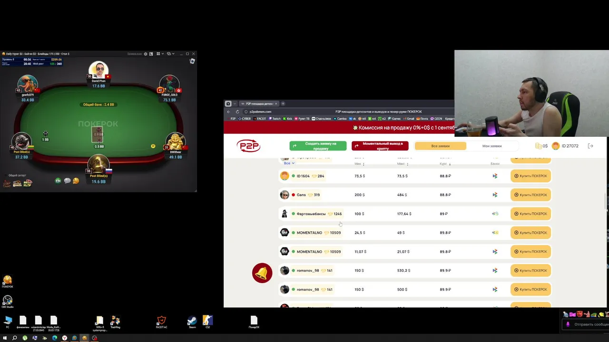Open the CS2 desktop shortcut
The image size is (609, 342).
coord(207,322)
